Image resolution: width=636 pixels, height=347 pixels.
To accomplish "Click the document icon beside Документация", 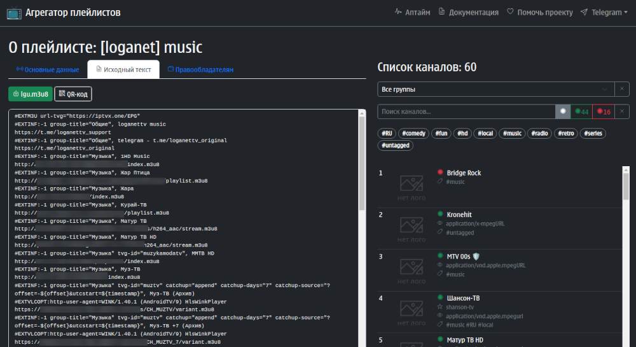I will point(442,11).
